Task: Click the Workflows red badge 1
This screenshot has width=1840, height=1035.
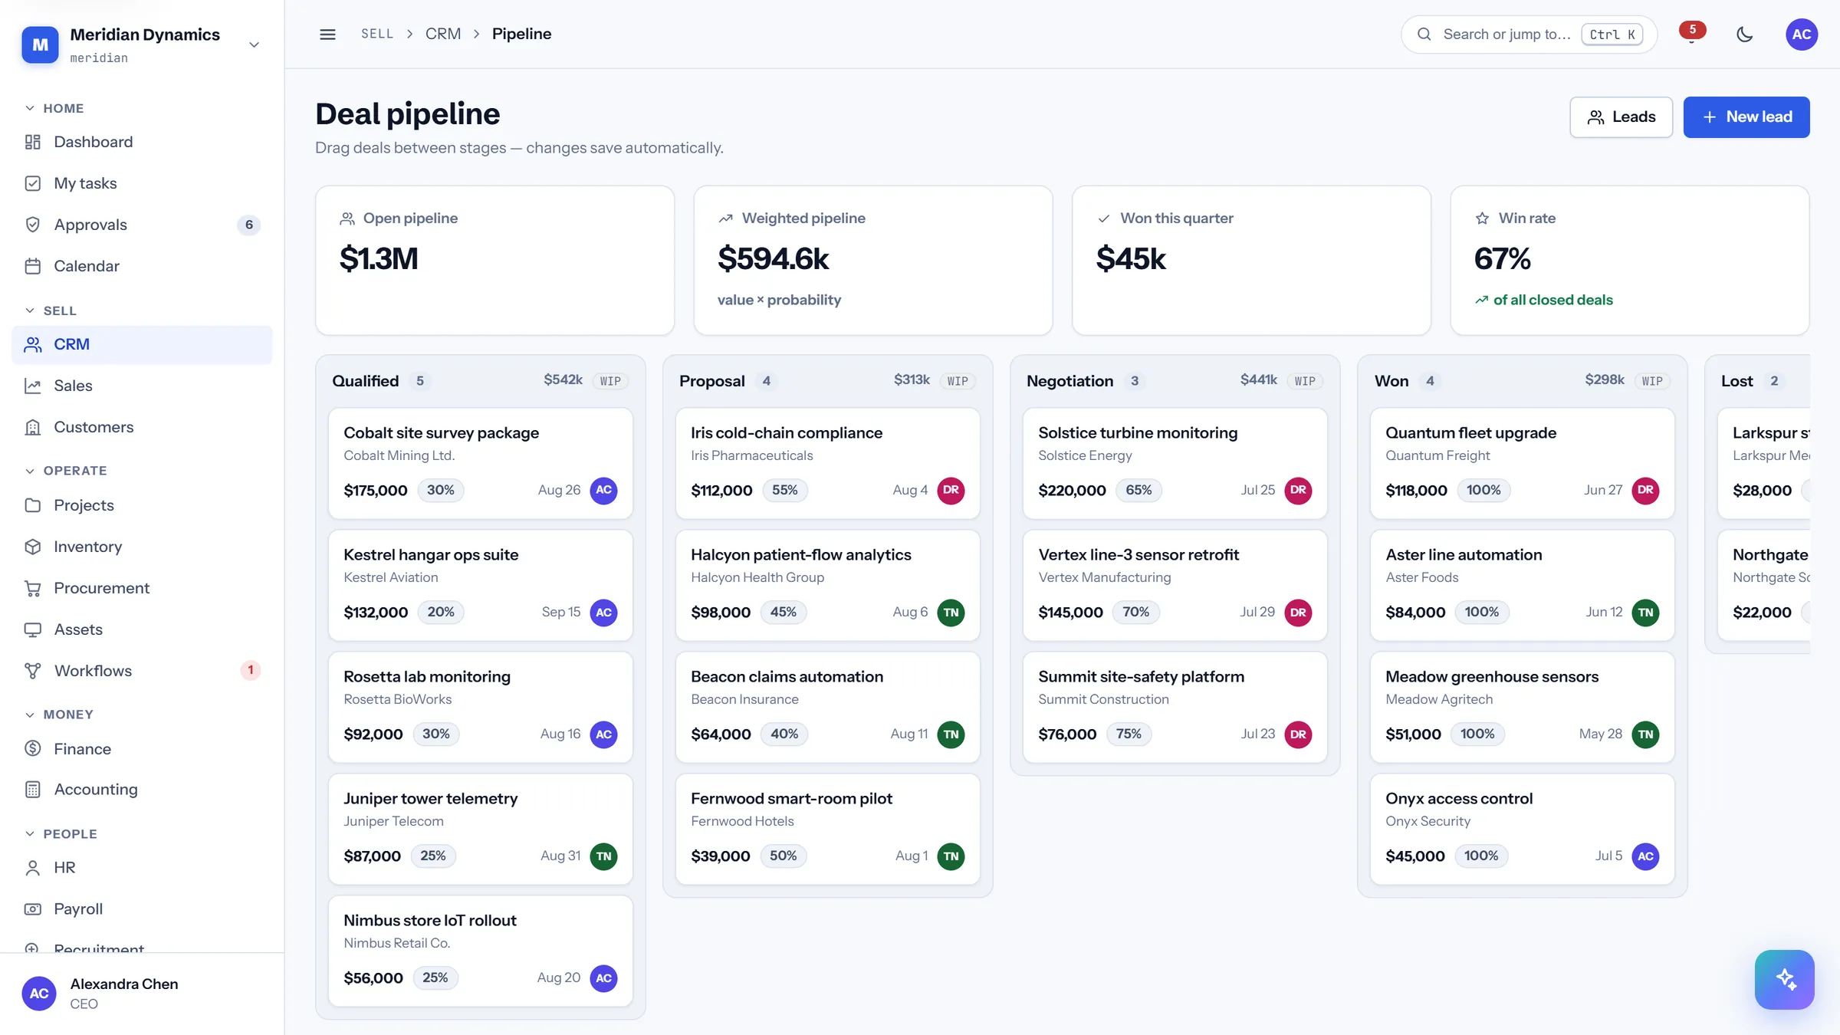Action: coord(250,670)
